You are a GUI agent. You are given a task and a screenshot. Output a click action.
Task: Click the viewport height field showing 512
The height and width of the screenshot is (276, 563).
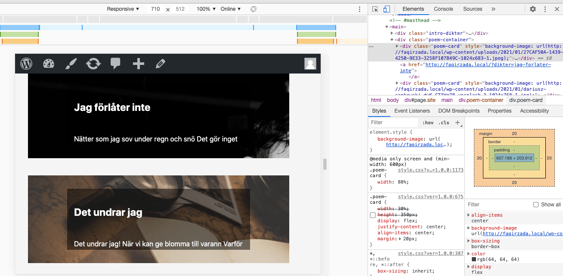(x=180, y=9)
